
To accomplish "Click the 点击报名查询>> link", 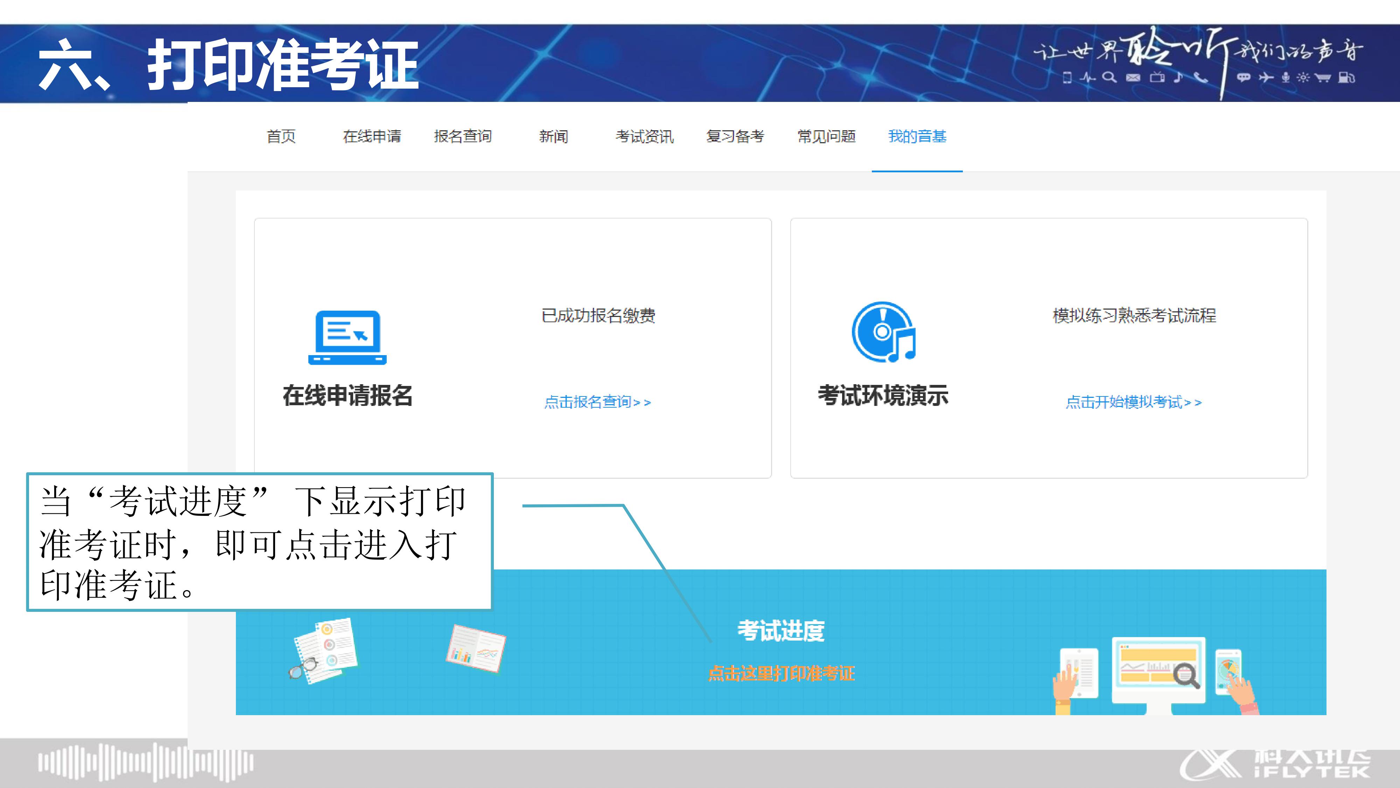I will (597, 402).
